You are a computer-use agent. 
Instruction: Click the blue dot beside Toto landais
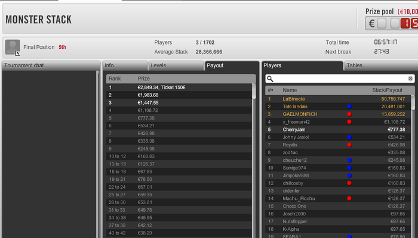349,107
